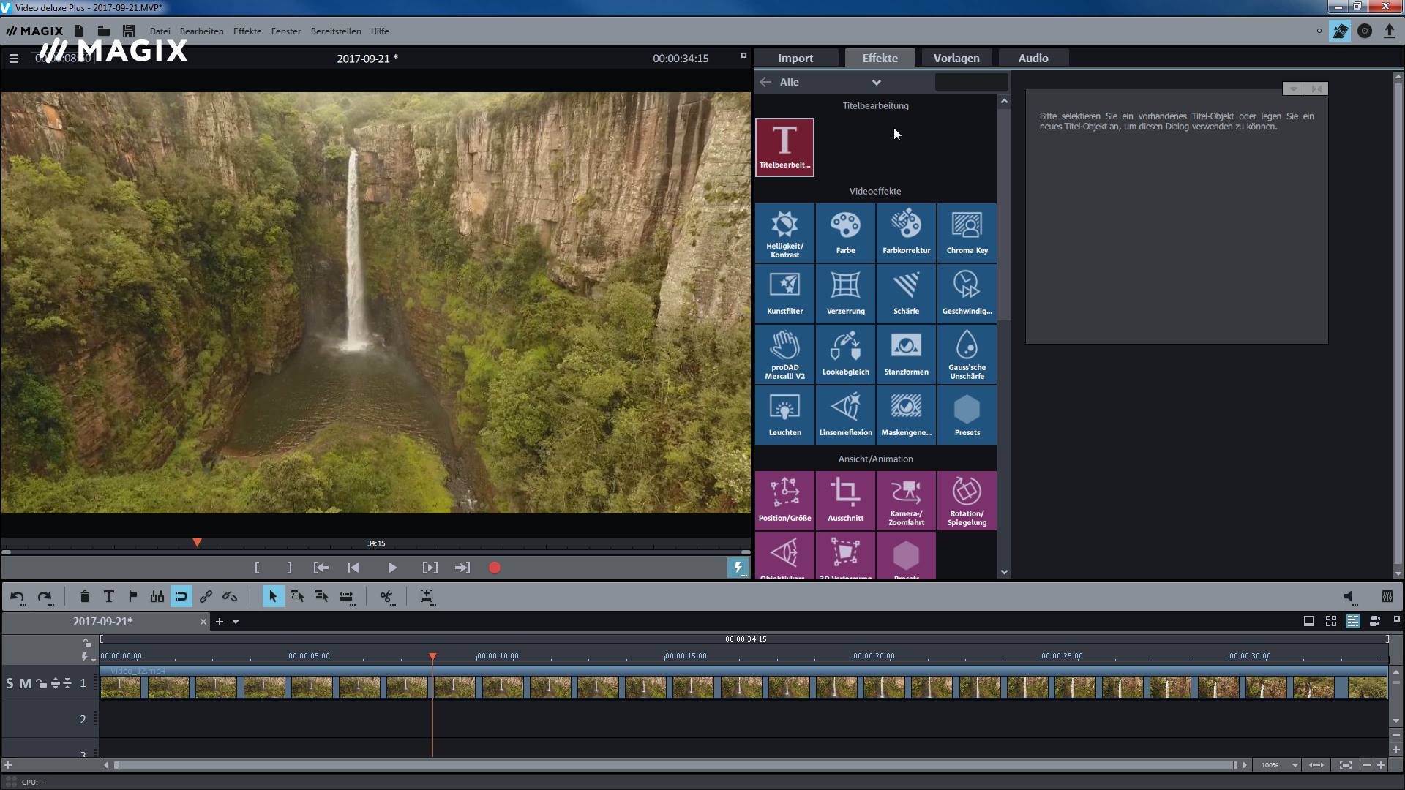The image size is (1405, 790).
Task: Choose the Kunstfilter effect
Action: [x=784, y=294]
